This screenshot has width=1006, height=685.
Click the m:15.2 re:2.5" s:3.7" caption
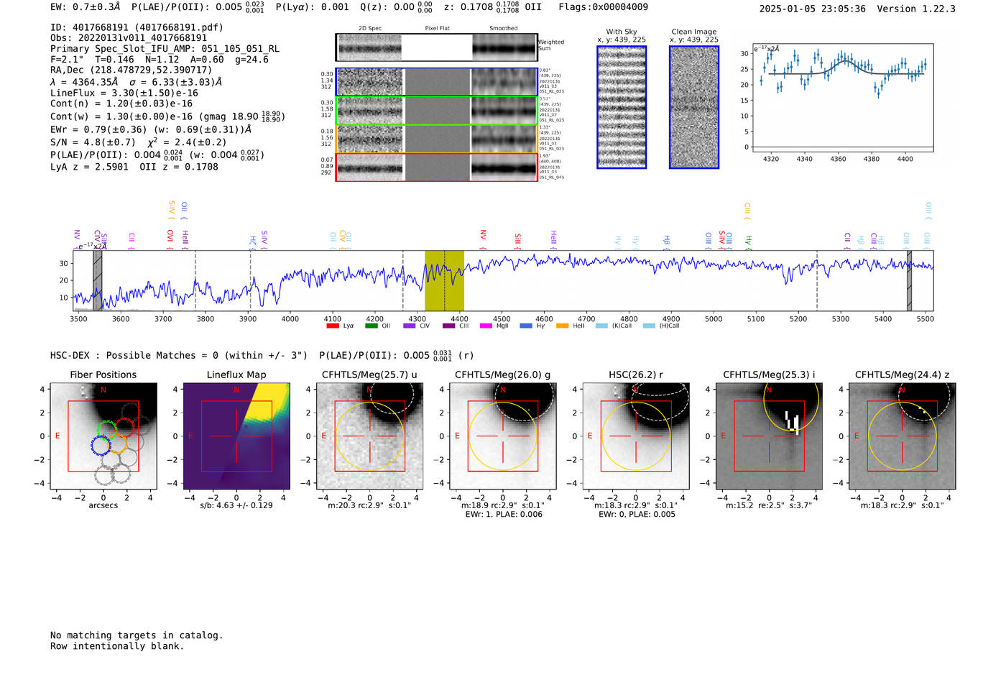click(x=769, y=505)
